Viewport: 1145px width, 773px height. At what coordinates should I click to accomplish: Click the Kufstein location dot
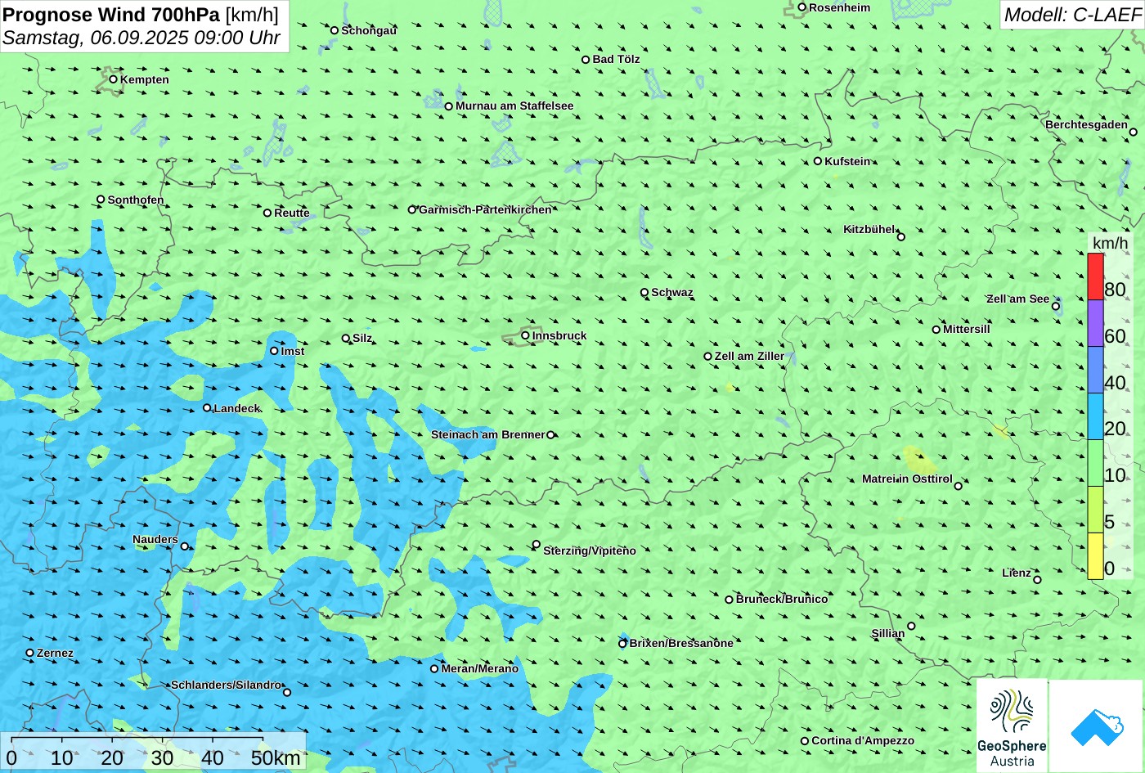coord(817,161)
